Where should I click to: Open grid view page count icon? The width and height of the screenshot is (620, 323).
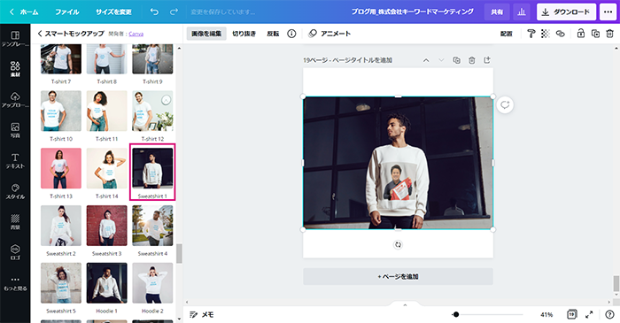coord(572,314)
